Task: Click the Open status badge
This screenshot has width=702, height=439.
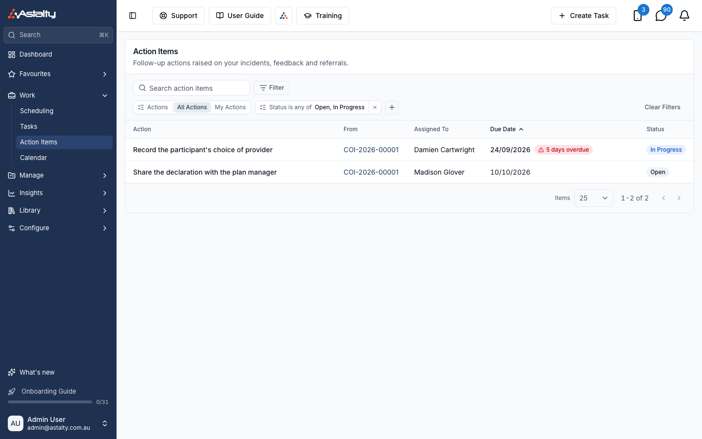Action: tap(658, 172)
